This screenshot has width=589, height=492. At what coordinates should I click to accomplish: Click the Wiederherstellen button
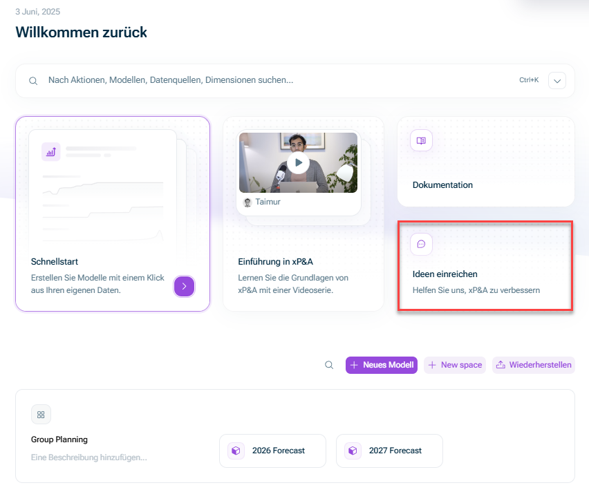point(534,365)
